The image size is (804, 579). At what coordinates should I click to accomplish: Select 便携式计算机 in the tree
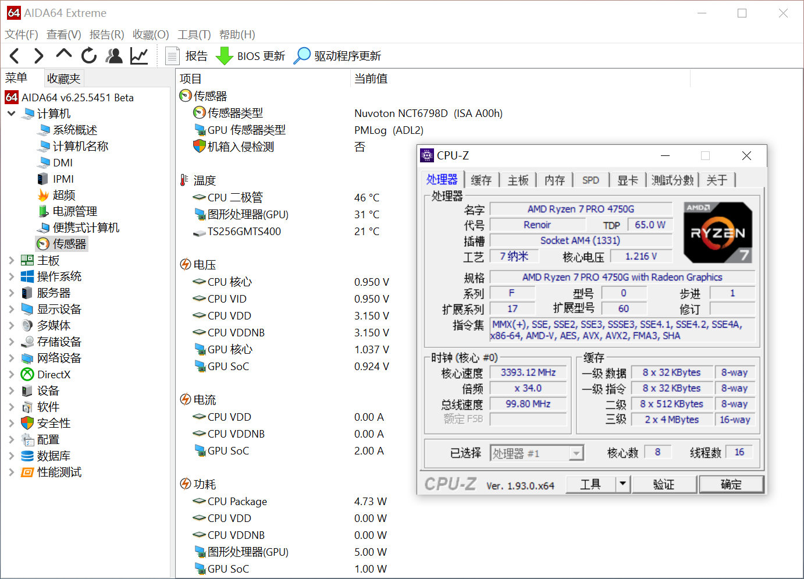click(x=86, y=228)
